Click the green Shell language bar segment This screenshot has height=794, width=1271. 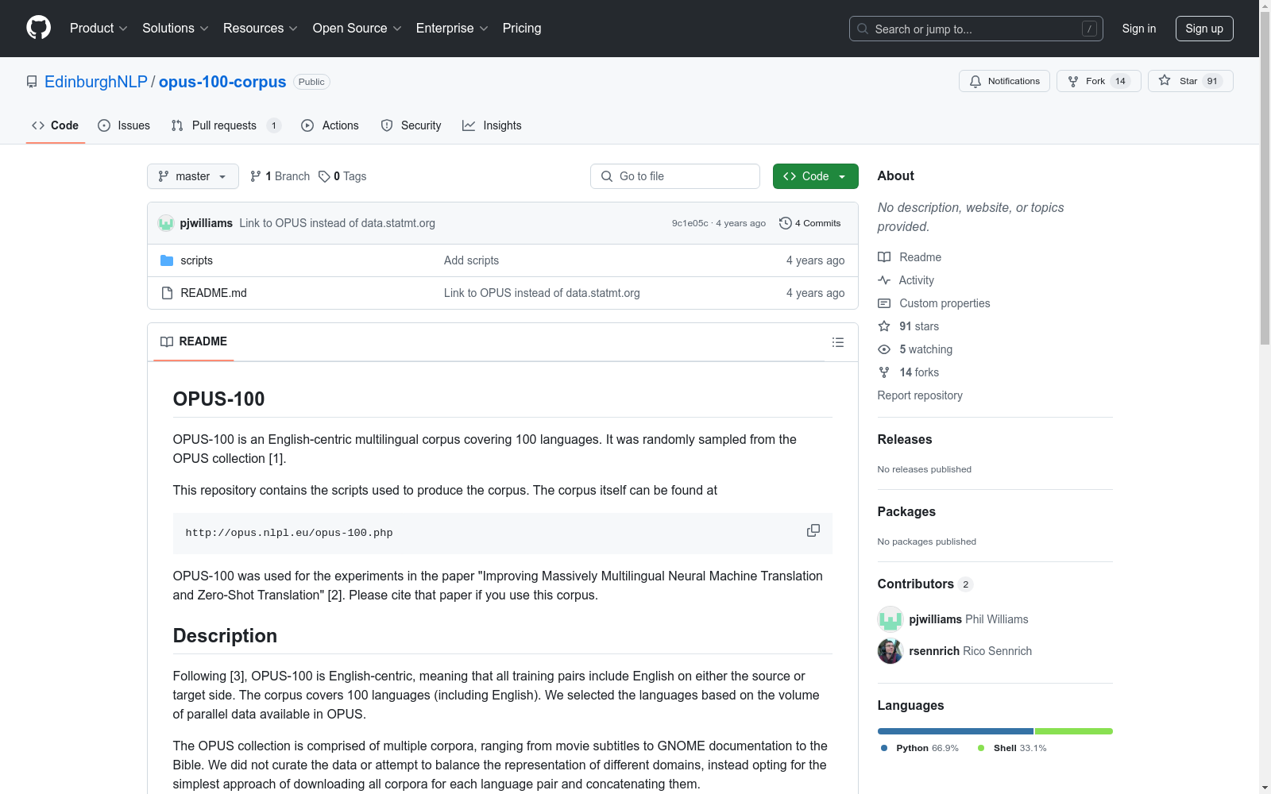tap(1074, 731)
